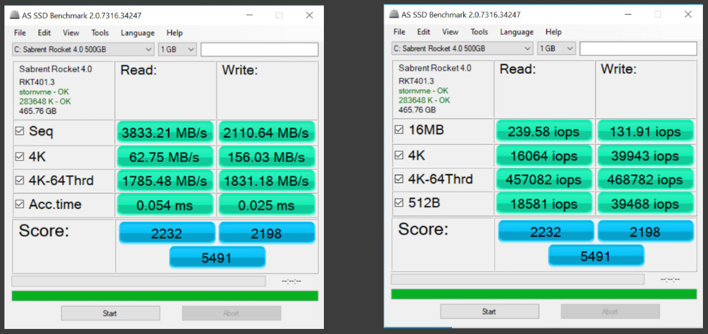Close the left AS SSD Benchmark window
Viewport: 708px width, 334px height.
coord(309,16)
